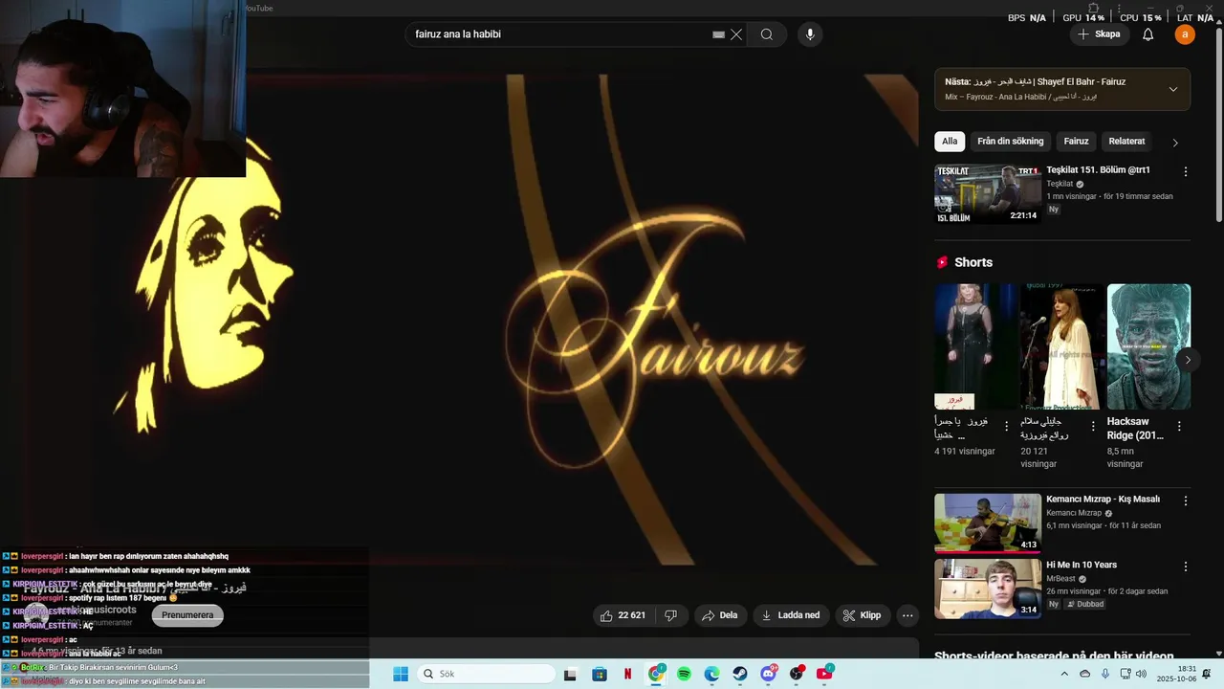Select the Alla filter chip
This screenshot has height=689, width=1224.
[950, 141]
